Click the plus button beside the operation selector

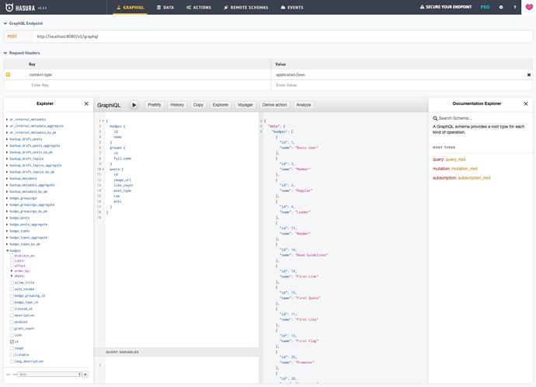tap(85, 374)
